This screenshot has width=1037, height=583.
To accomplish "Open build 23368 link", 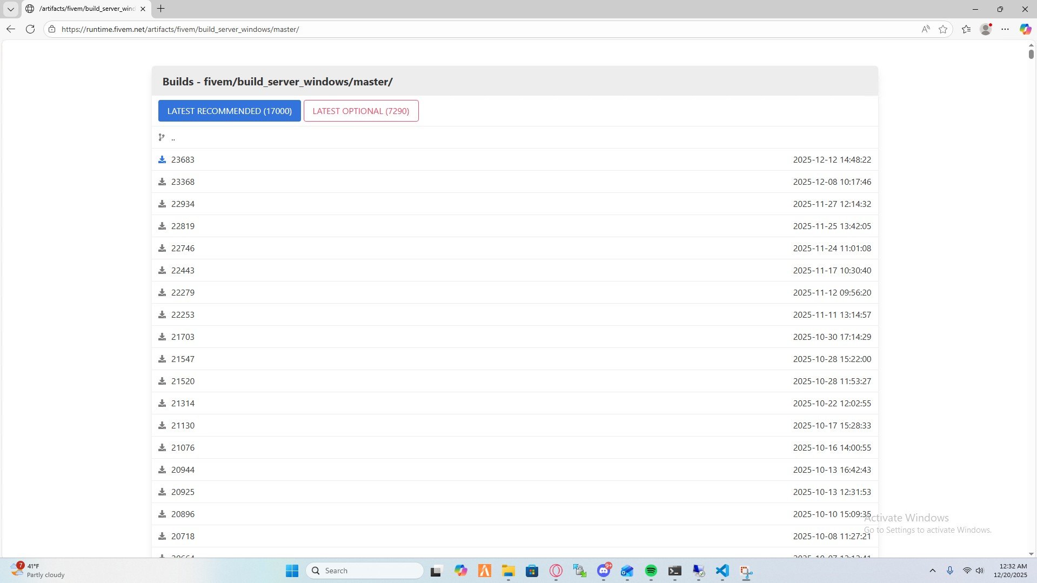I will click(x=183, y=182).
